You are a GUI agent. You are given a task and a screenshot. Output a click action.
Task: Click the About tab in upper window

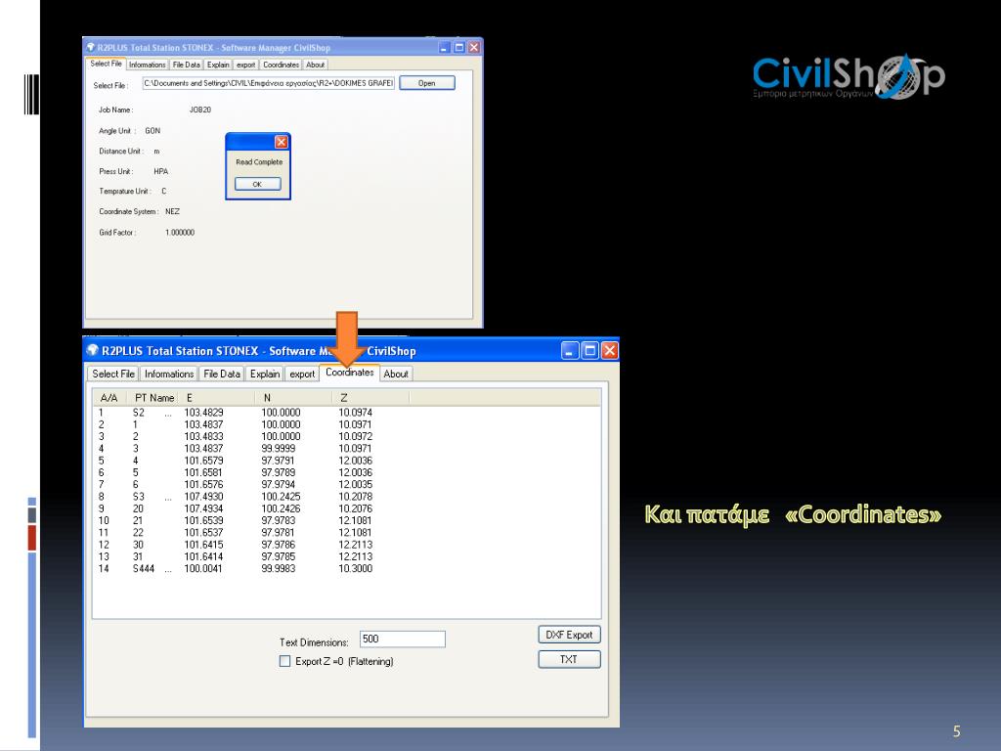316,65
